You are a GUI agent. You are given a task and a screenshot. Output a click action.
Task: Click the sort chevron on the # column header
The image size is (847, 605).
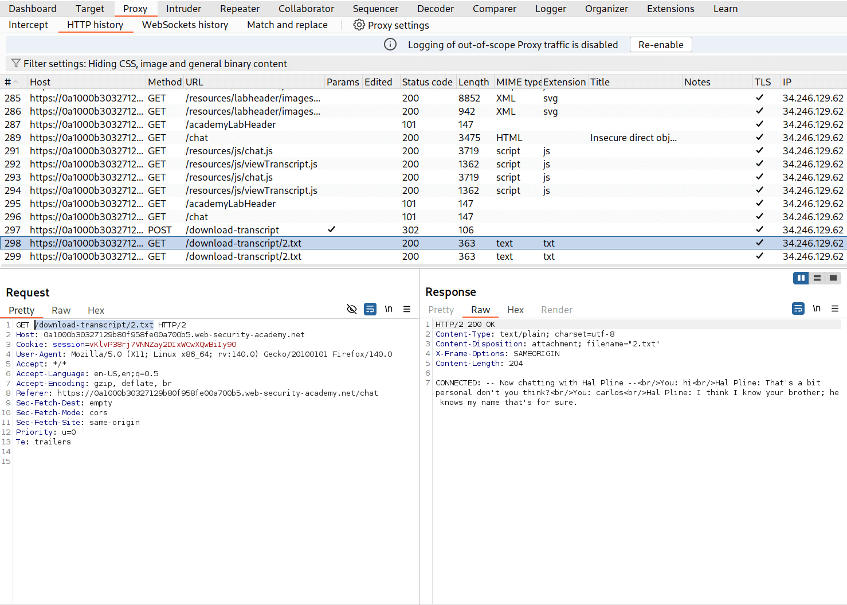(x=16, y=81)
